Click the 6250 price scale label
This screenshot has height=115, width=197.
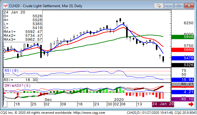point(189,23)
